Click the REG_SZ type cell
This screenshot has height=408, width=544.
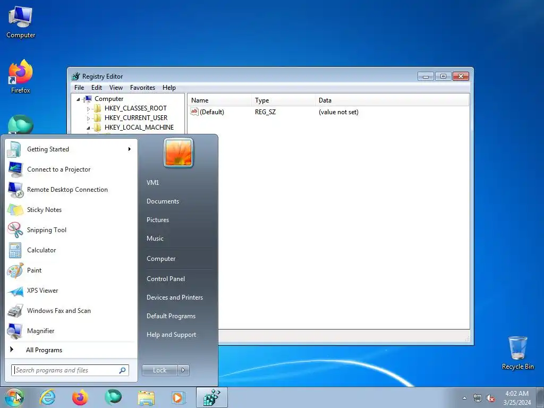[x=266, y=112]
